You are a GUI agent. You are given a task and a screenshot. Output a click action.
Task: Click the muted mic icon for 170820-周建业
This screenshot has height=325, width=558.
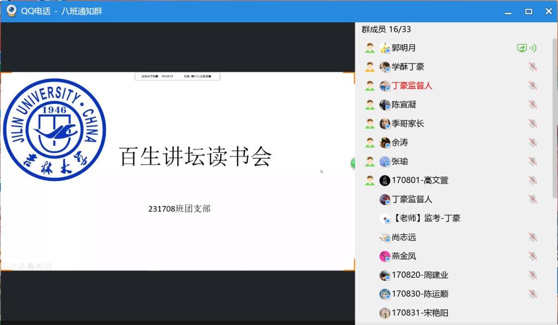point(532,275)
